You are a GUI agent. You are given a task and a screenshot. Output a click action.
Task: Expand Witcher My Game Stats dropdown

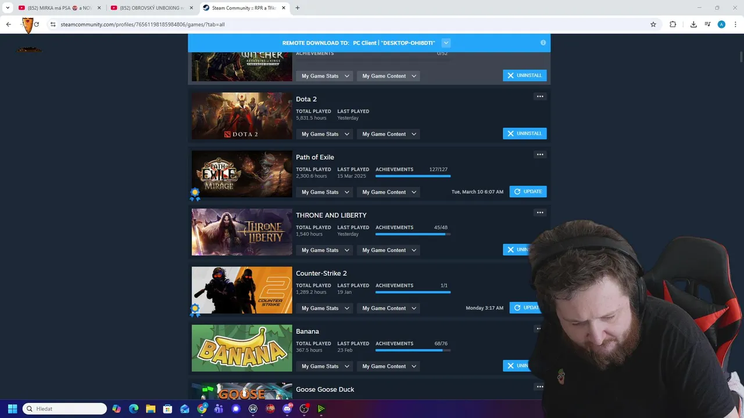tap(324, 76)
